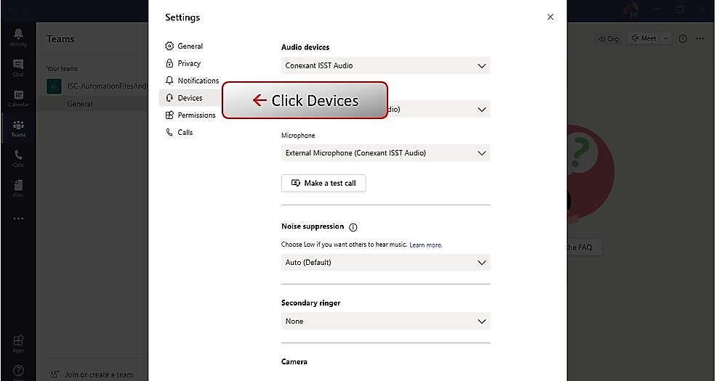Open Activity in the Teams app bar
The image size is (724, 381).
18,38
